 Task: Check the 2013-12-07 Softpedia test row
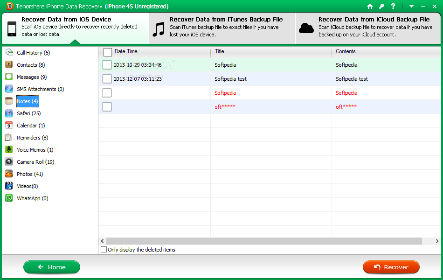pyautogui.click(x=107, y=78)
